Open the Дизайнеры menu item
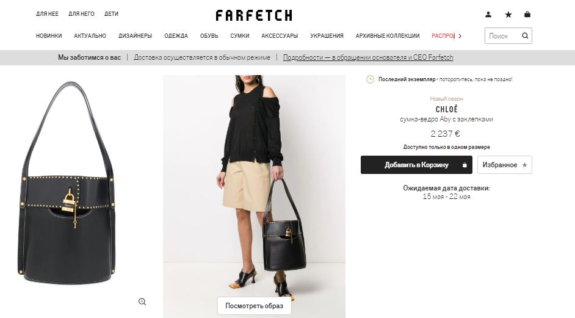 tap(135, 35)
